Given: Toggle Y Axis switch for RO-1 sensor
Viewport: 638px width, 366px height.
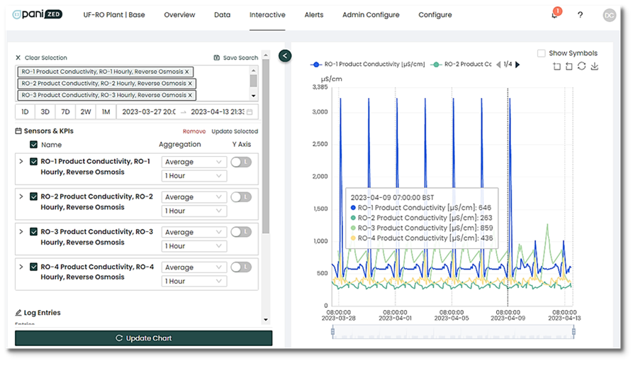Looking at the screenshot, I should tap(241, 162).
